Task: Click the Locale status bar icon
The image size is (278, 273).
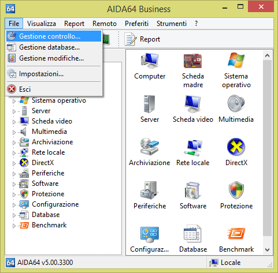Action: (x=214, y=263)
